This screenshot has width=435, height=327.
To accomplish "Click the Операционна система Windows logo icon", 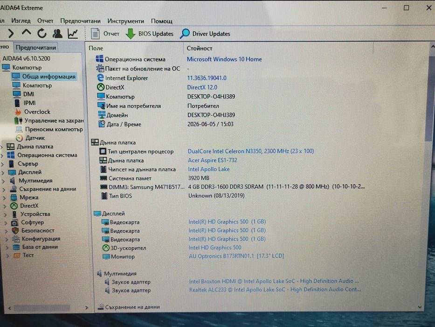I will coord(99,59).
